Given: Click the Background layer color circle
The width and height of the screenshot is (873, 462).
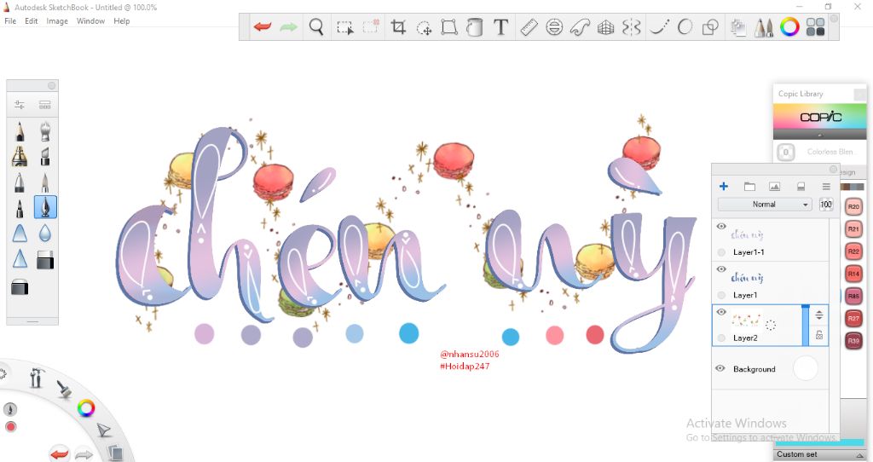Looking at the screenshot, I should pyautogui.click(x=805, y=368).
